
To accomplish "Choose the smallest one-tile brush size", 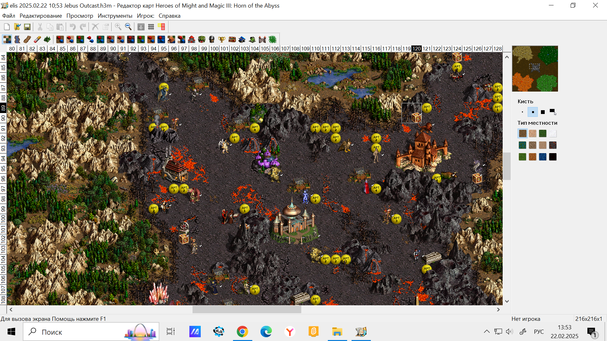I will pos(522,112).
